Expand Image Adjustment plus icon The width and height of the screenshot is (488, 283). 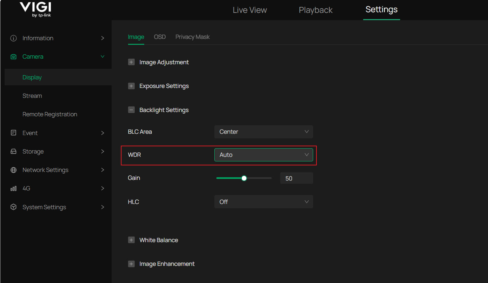pos(131,62)
